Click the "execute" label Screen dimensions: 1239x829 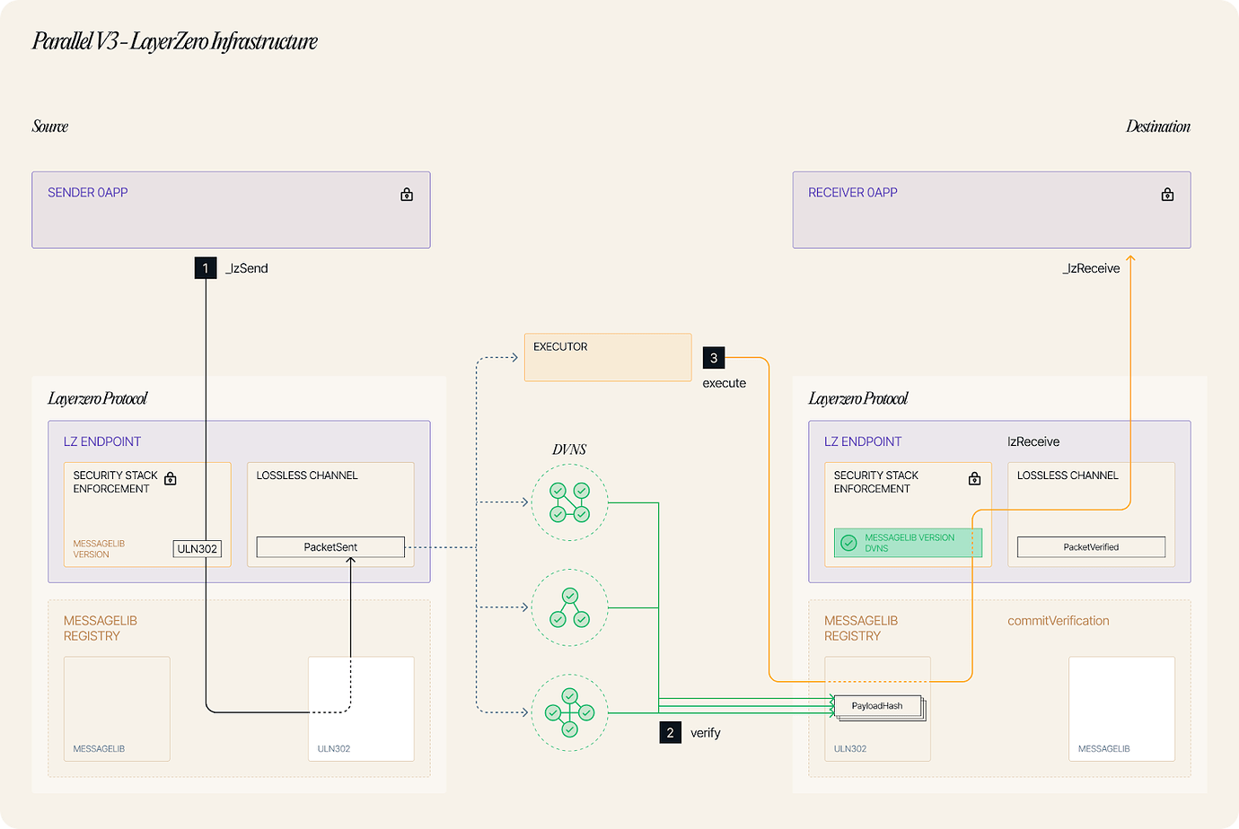click(725, 383)
